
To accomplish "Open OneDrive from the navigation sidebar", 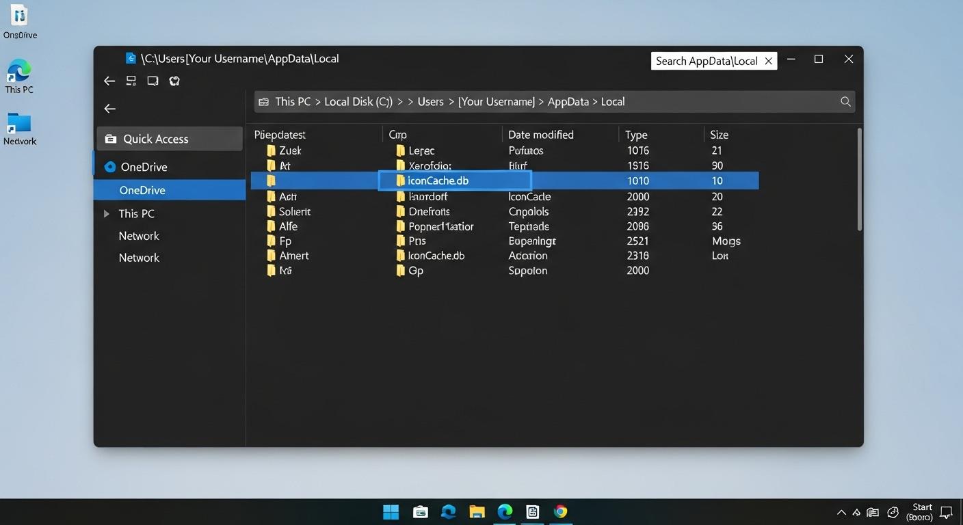I will point(144,167).
